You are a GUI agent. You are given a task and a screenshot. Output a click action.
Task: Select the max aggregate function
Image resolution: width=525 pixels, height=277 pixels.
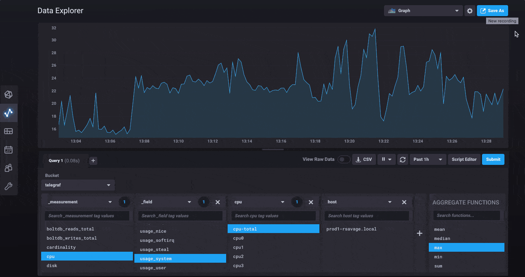point(466,248)
